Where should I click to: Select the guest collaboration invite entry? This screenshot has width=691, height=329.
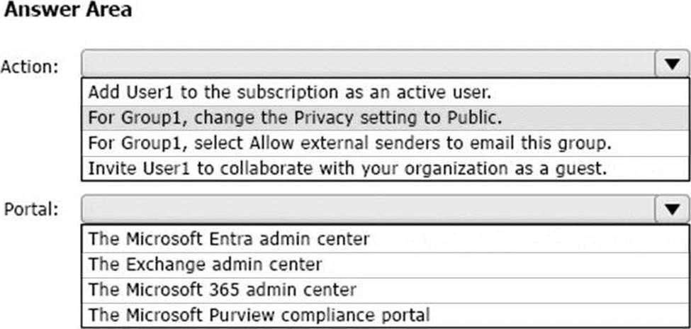[x=385, y=169]
